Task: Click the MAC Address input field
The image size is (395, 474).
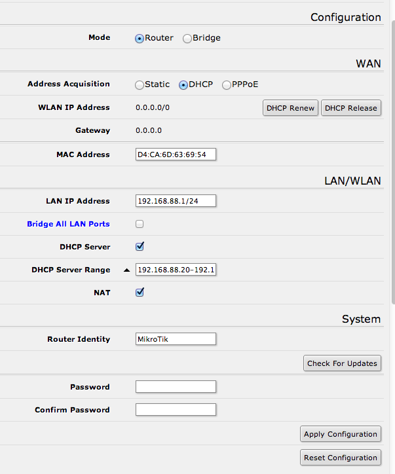Action: coord(176,155)
